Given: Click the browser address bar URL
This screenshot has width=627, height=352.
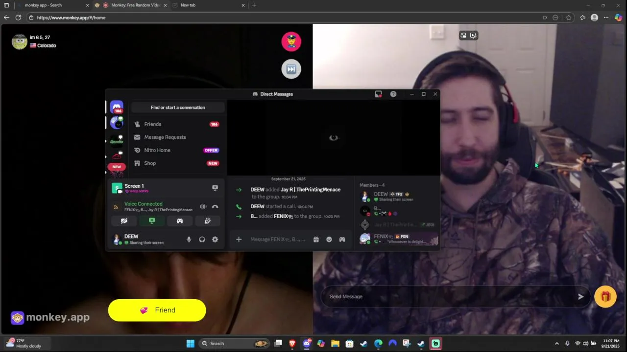Looking at the screenshot, I should 71,18.
